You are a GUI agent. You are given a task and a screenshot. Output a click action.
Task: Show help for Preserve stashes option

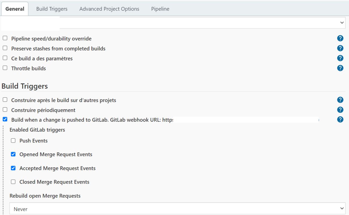click(340, 48)
